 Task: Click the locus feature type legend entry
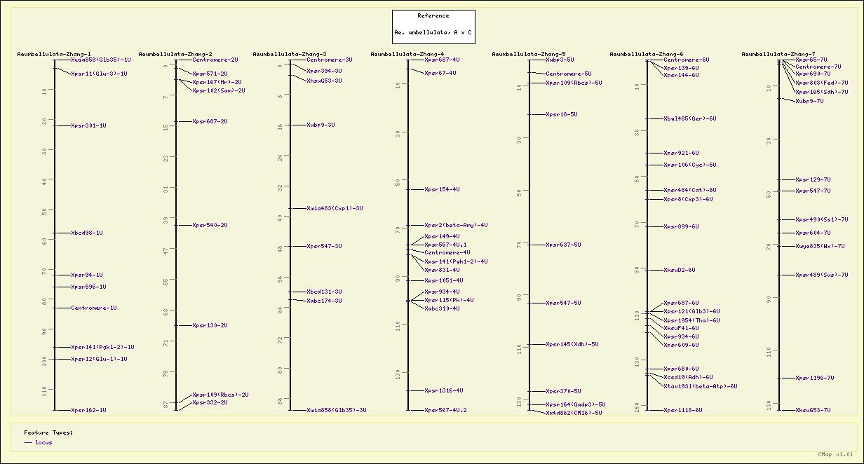(43, 443)
